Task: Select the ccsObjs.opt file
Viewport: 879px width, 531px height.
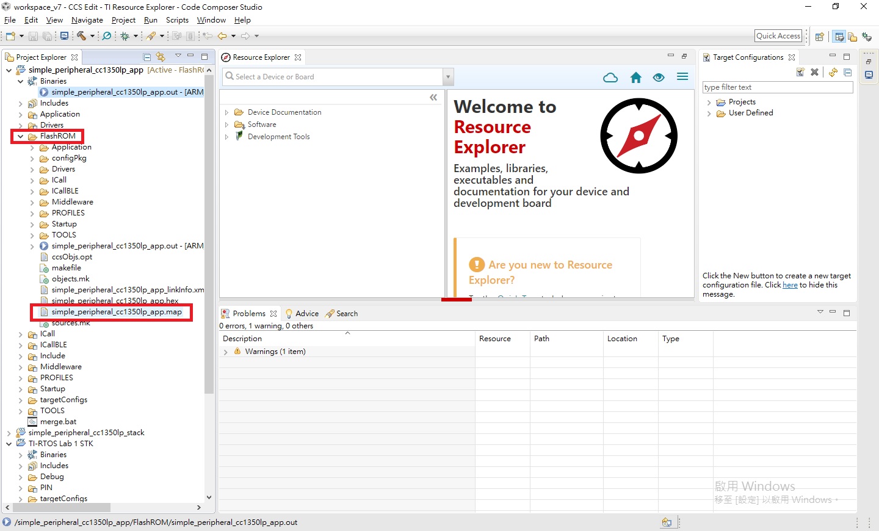Action: coord(71,257)
